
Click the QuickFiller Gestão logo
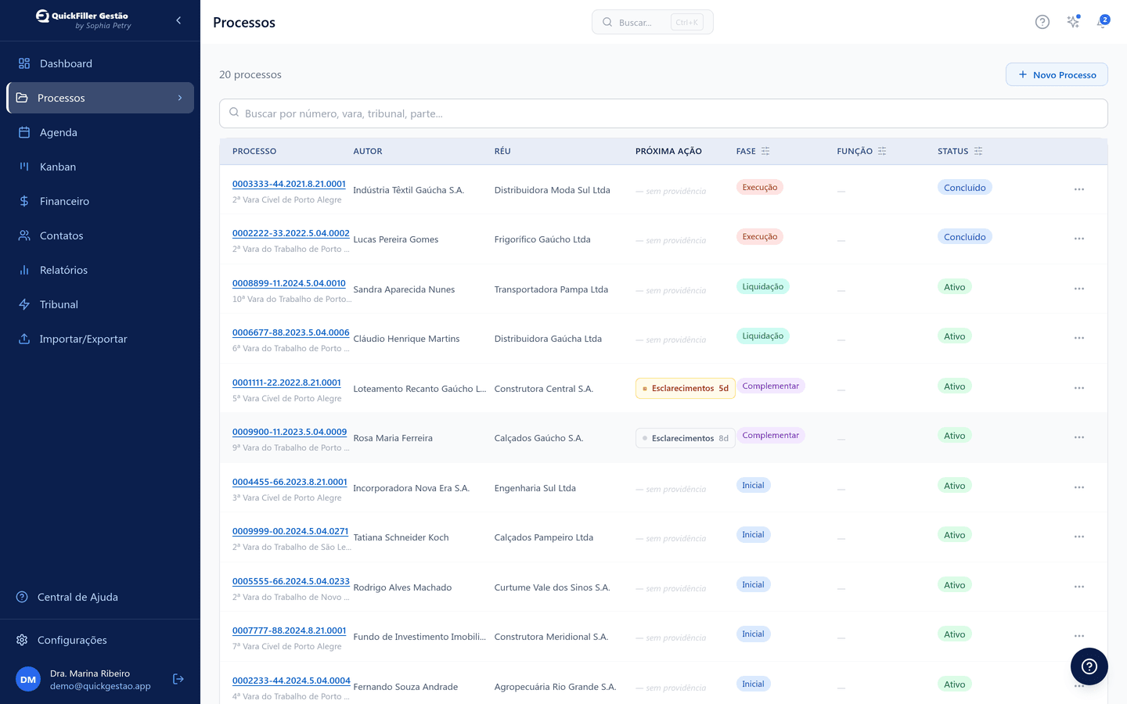pyautogui.click(x=83, y=20)
